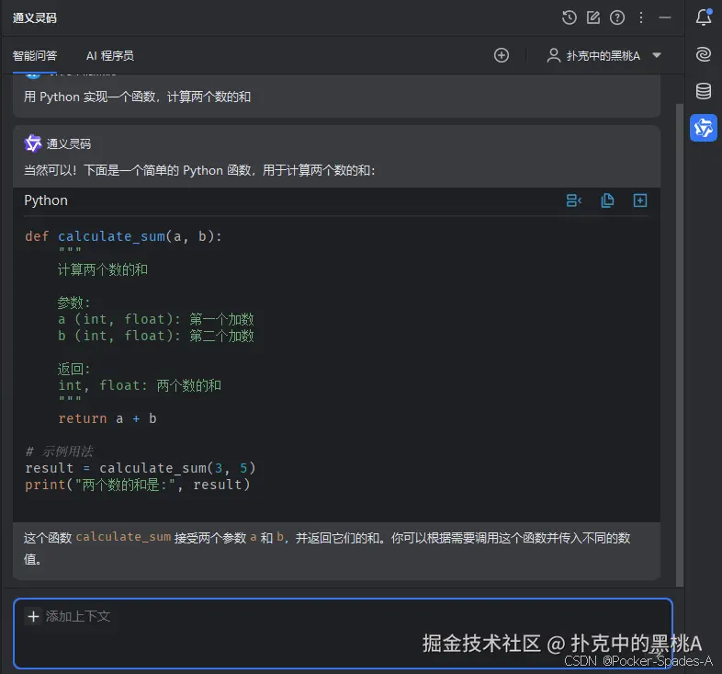Click the 添加上下文 button
This screenshot has height=674, width=722.
[69, 616]
